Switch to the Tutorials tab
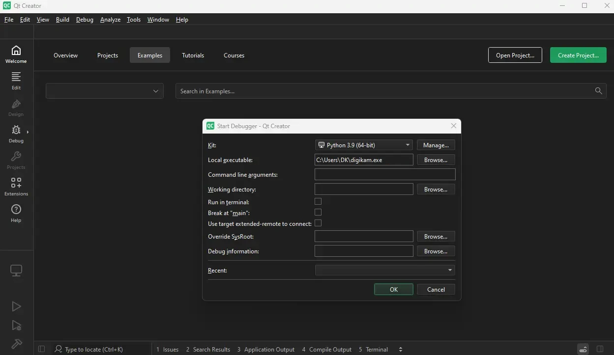 click(x=193, y=55)
